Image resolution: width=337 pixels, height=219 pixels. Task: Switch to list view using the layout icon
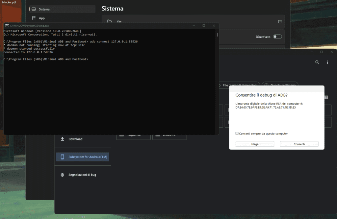(x=326, y=97)
